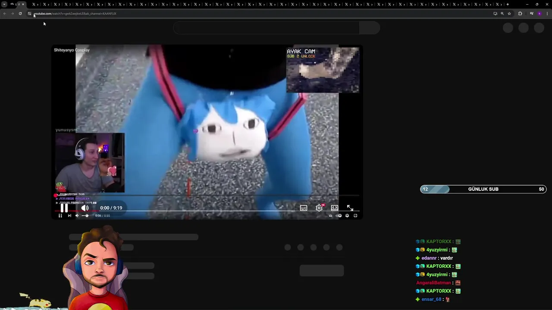The width and height of the screenshot is (552, 310).
Task: Reload the page
Action: pos(20,13)
